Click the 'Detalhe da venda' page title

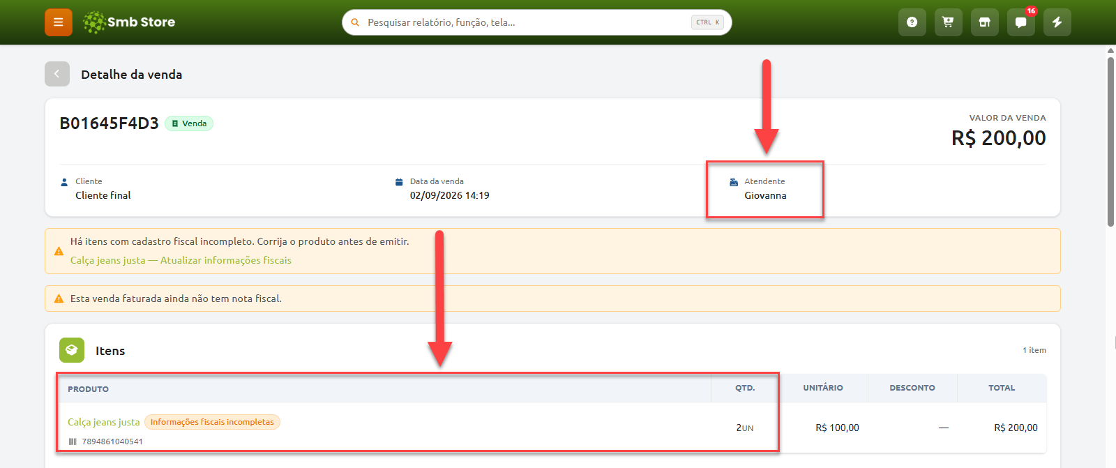131,75
